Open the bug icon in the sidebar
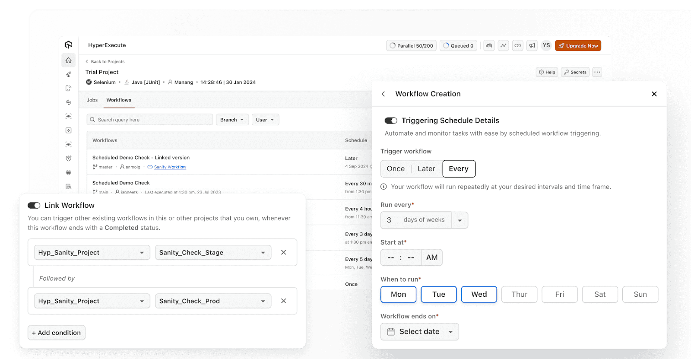Image resolution: width=691 pixels, height=359 pixels. pyautogui.click(x=68, y=172)
